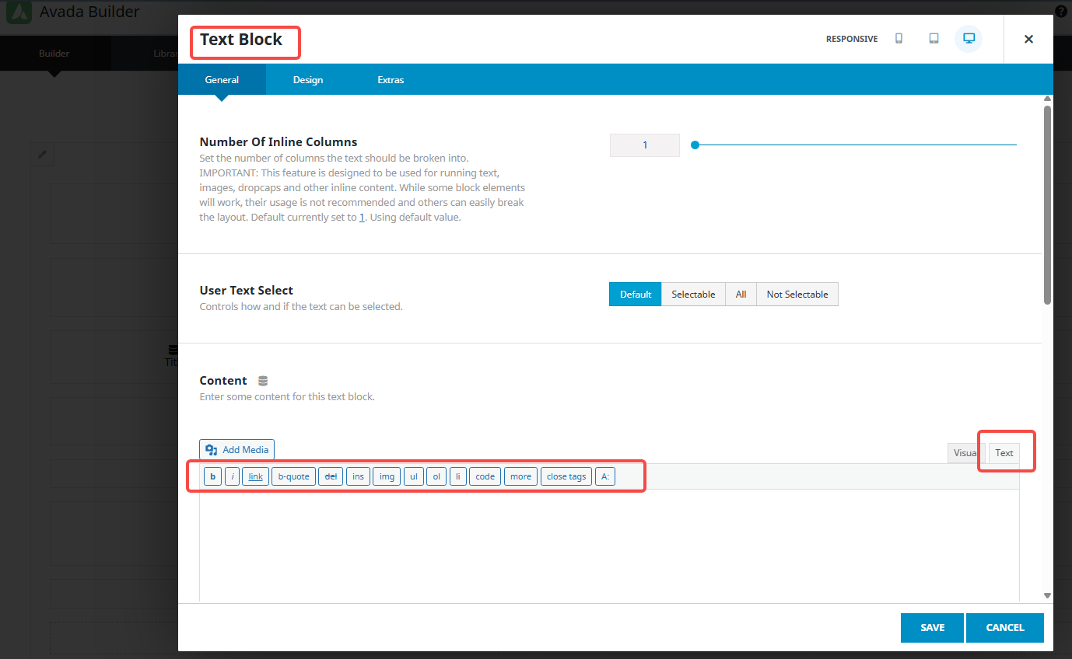
Task: Click the help question mark icon
Action: [x=1060, y=12]
